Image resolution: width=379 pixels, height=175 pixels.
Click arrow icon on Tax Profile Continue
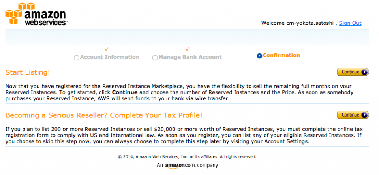point(364,115)
